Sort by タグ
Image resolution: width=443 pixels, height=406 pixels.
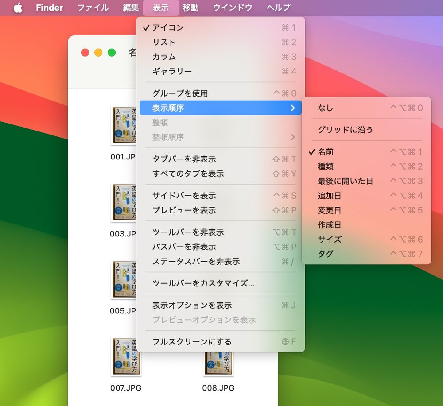tap(366, 254)
